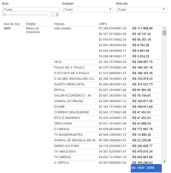Click the value R$ 245.628,77
This screenshot has height=173, width=171.
[142, 146]
